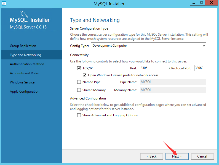This screenshot has width=219, height=165.
Task: Click the MySQL Installer title bar icon
Action: pos(4,3)
